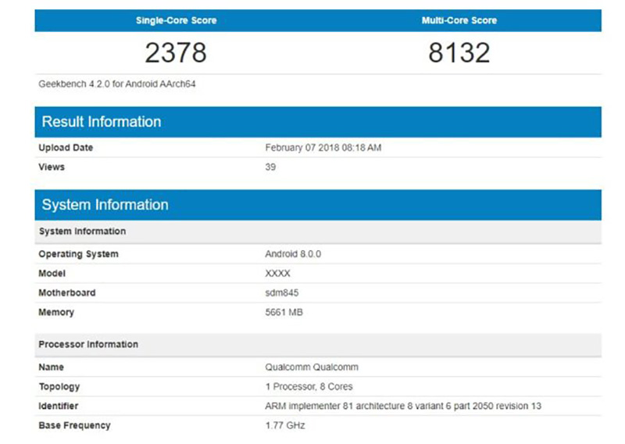
Task: Select the motherboard value sdm845
Action: pos(282,293)
